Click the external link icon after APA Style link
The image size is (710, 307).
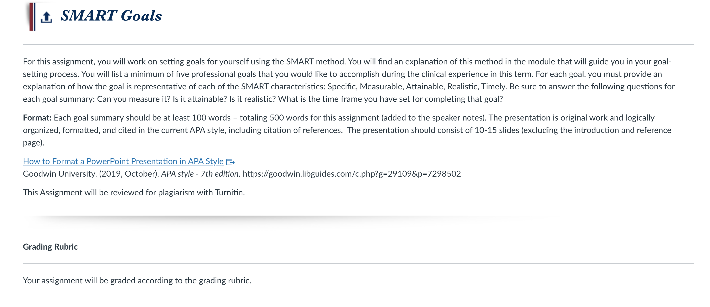pyautogui.click(x=230, y=162)
